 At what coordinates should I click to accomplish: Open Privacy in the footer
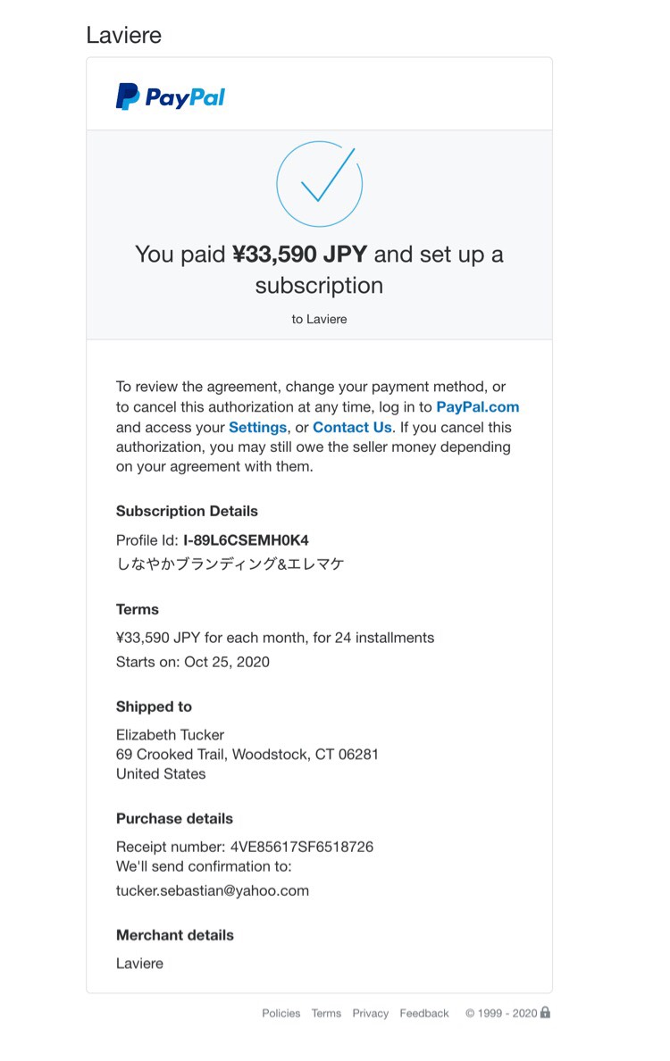click(x=370, y=1013)
